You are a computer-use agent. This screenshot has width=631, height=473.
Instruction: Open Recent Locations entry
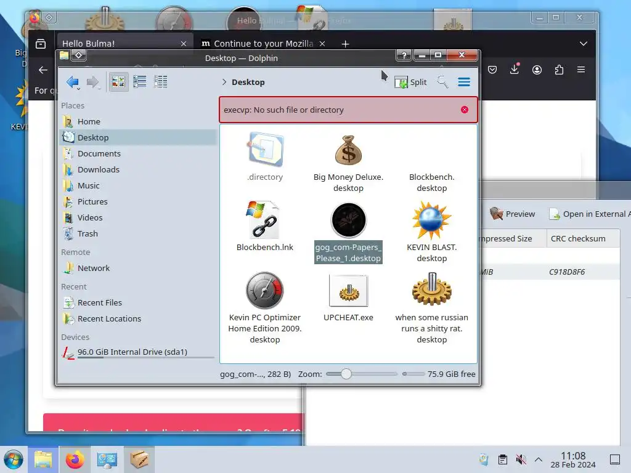[138, 318]
